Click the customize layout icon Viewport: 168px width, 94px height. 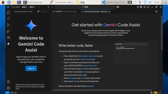pos(138,7)
